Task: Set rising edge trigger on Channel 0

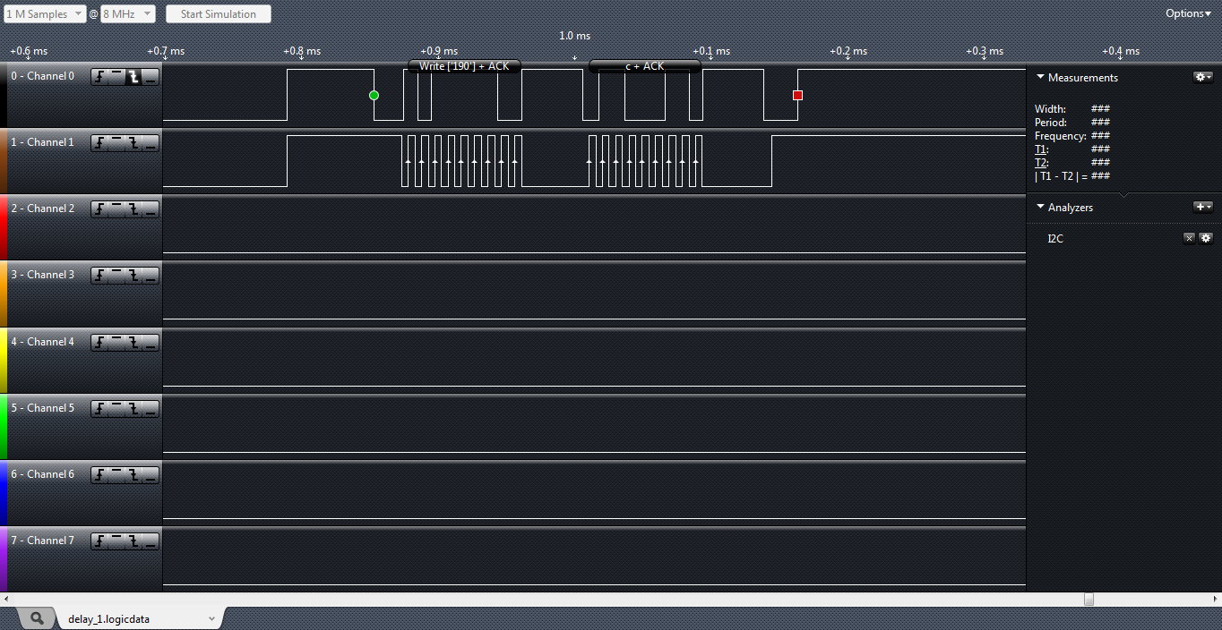Action: (99, 77)
